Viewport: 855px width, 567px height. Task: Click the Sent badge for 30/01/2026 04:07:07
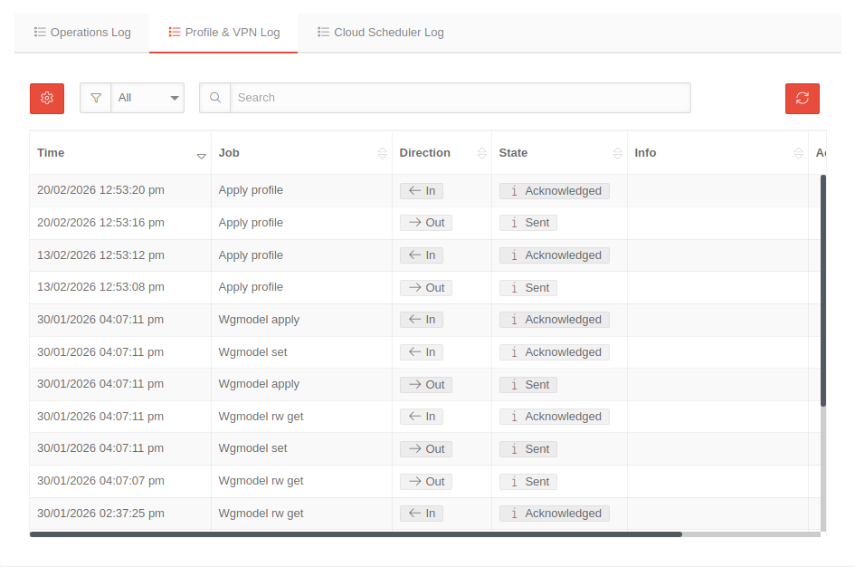527,482
